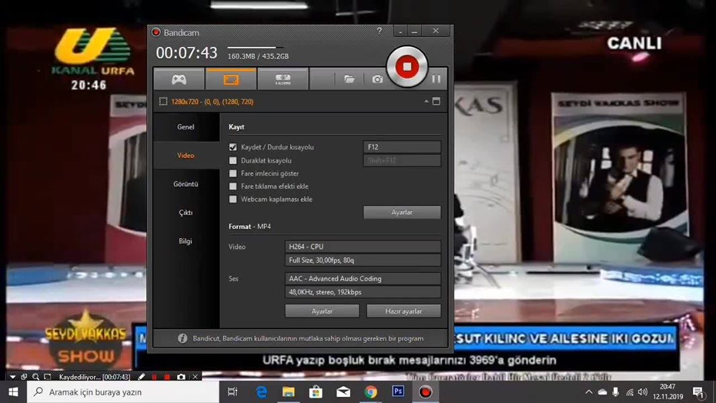Screen dimensions: 716x403
Task: Click the 1280x720 recording area text
Action: pos(212,102)
